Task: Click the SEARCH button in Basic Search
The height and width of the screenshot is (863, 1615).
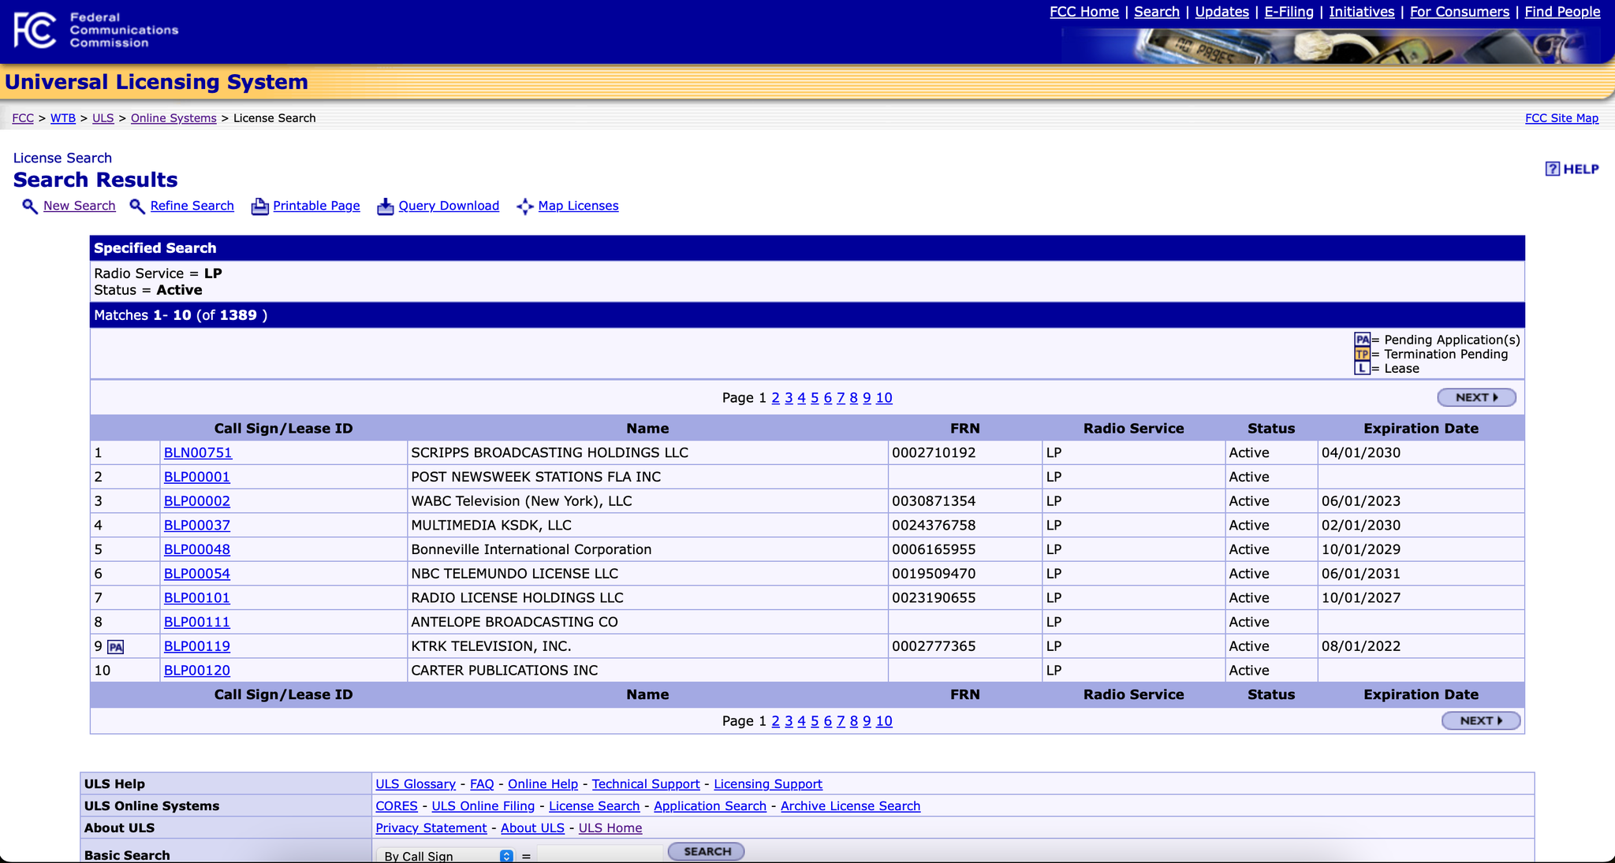Action: point(707,851)
